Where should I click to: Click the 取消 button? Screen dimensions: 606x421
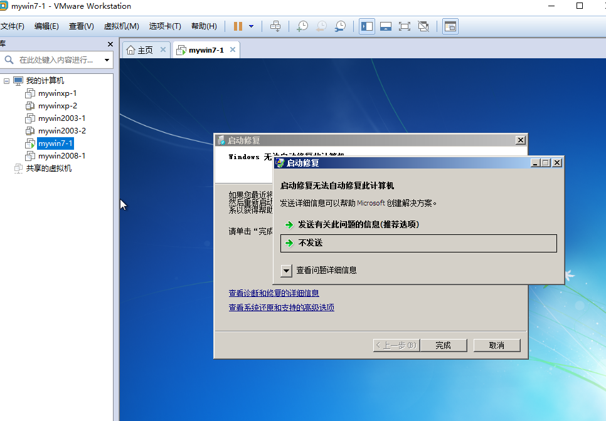(x=497, y=345)
